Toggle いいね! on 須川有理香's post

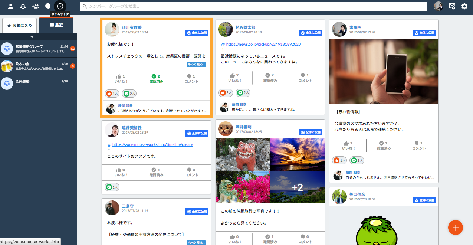[121, 78]
